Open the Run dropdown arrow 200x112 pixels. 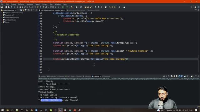coord(65,7)
